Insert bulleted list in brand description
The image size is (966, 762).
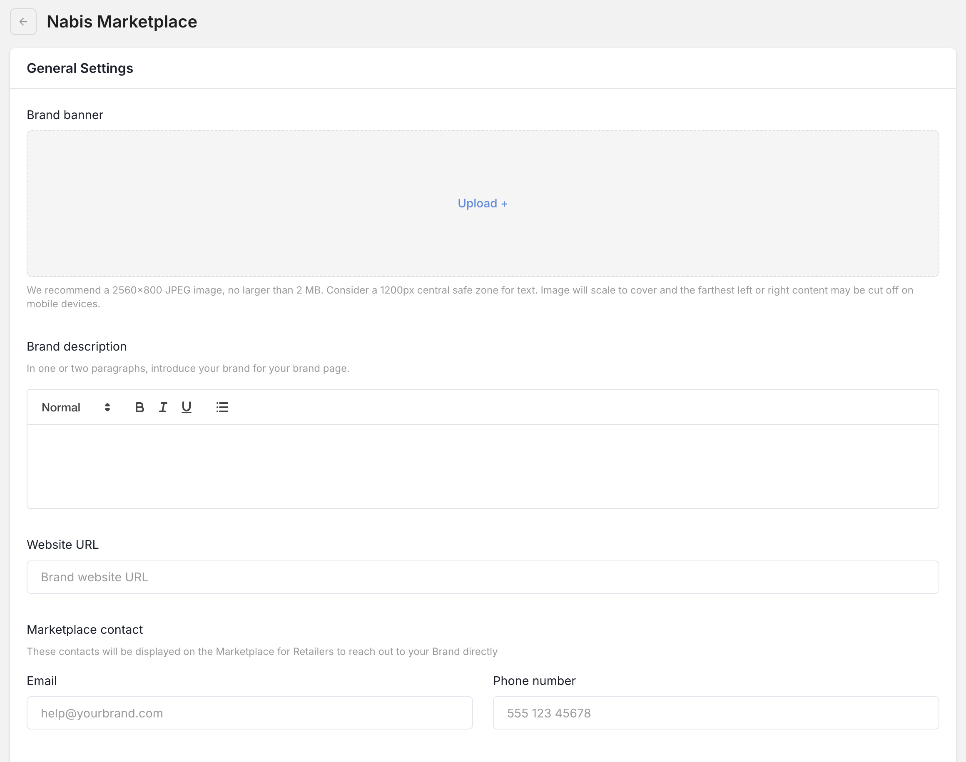pyautogui.click(x=222, y=407)
